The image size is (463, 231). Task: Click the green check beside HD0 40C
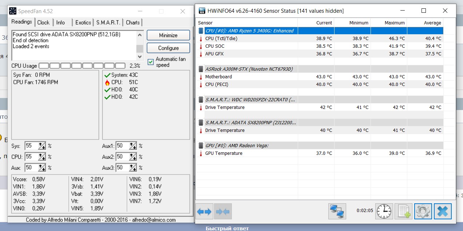107,90
